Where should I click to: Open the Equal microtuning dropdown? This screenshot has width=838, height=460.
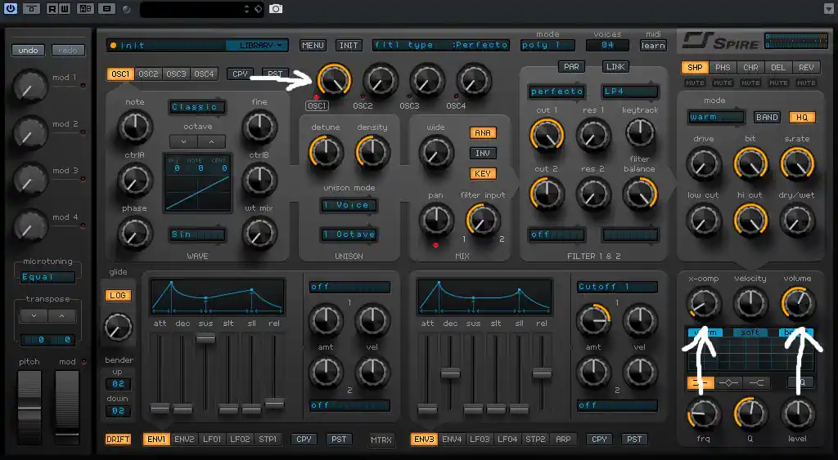pyautogui.click(x=47, y=277)
